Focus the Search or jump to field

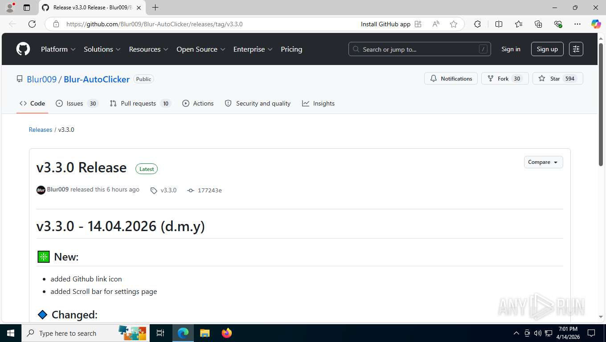(419, 49)
